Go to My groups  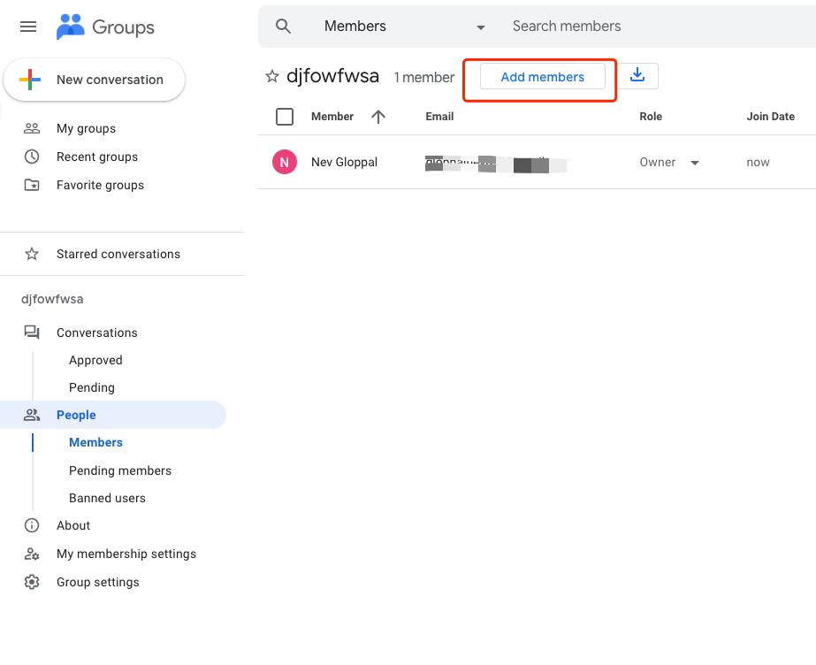[x=86, y=128]
